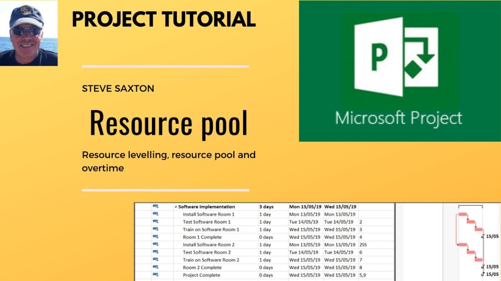The height and width of the screenshot is (281, 501).
Task: Click task mode icon of Test Software Room 1
Action: (155, 222)
